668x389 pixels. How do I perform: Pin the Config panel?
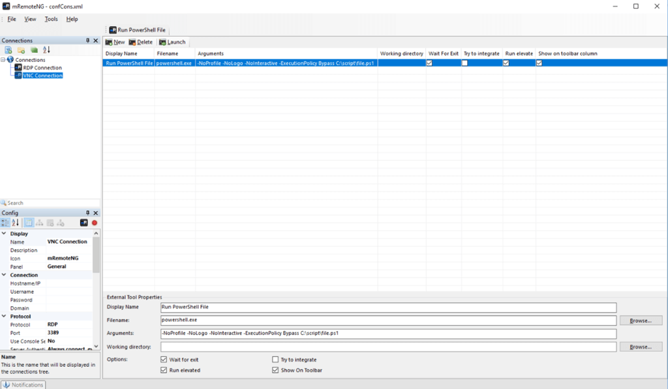89,212
